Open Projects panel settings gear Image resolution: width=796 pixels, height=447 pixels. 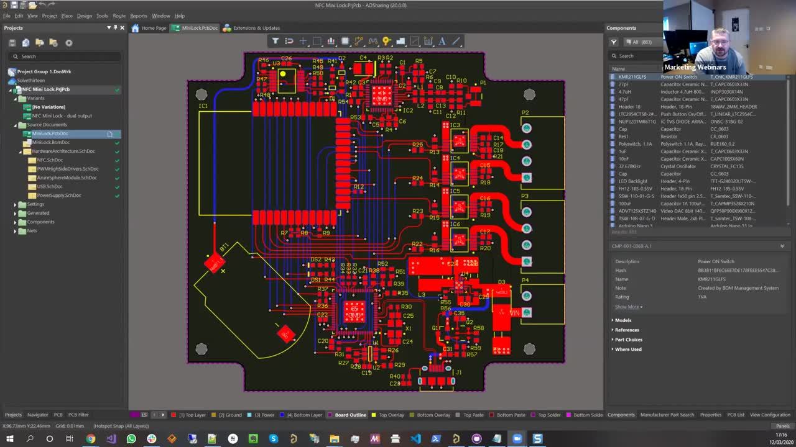(69, 42)
